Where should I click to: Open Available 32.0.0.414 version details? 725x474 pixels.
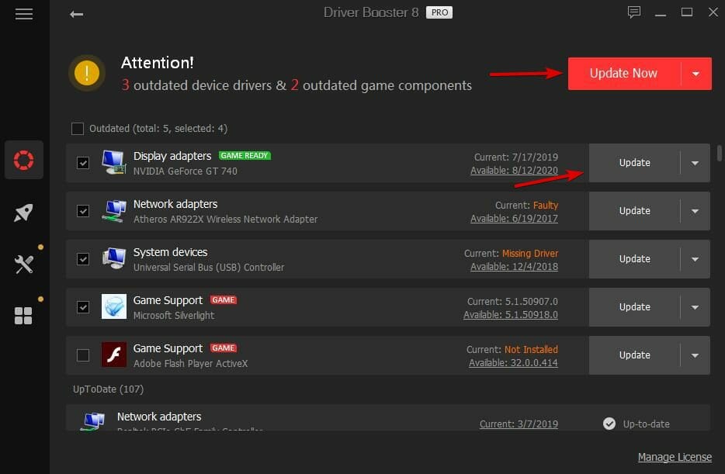click(513, 362)
